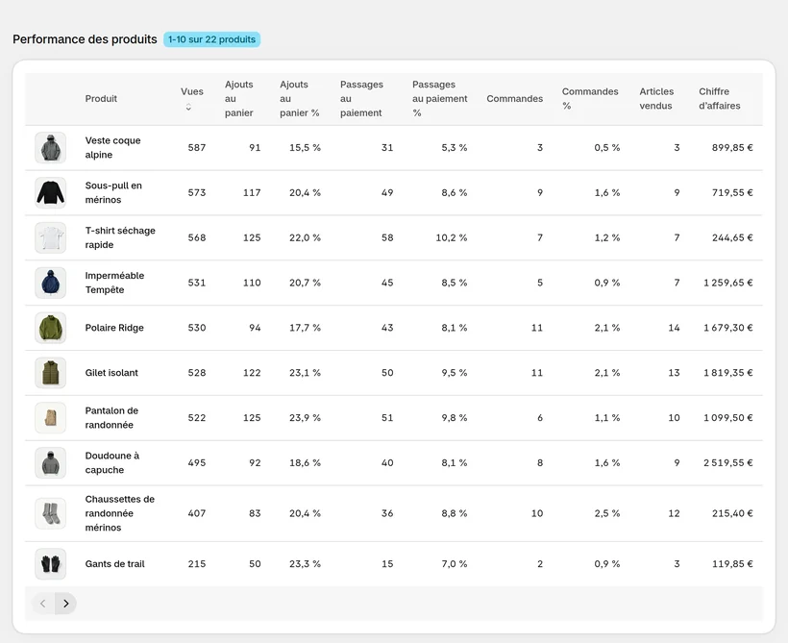Select 'Gants de trail' product name
The height and width of the screenshot is (643, 788).
click(x=114, y=564)
